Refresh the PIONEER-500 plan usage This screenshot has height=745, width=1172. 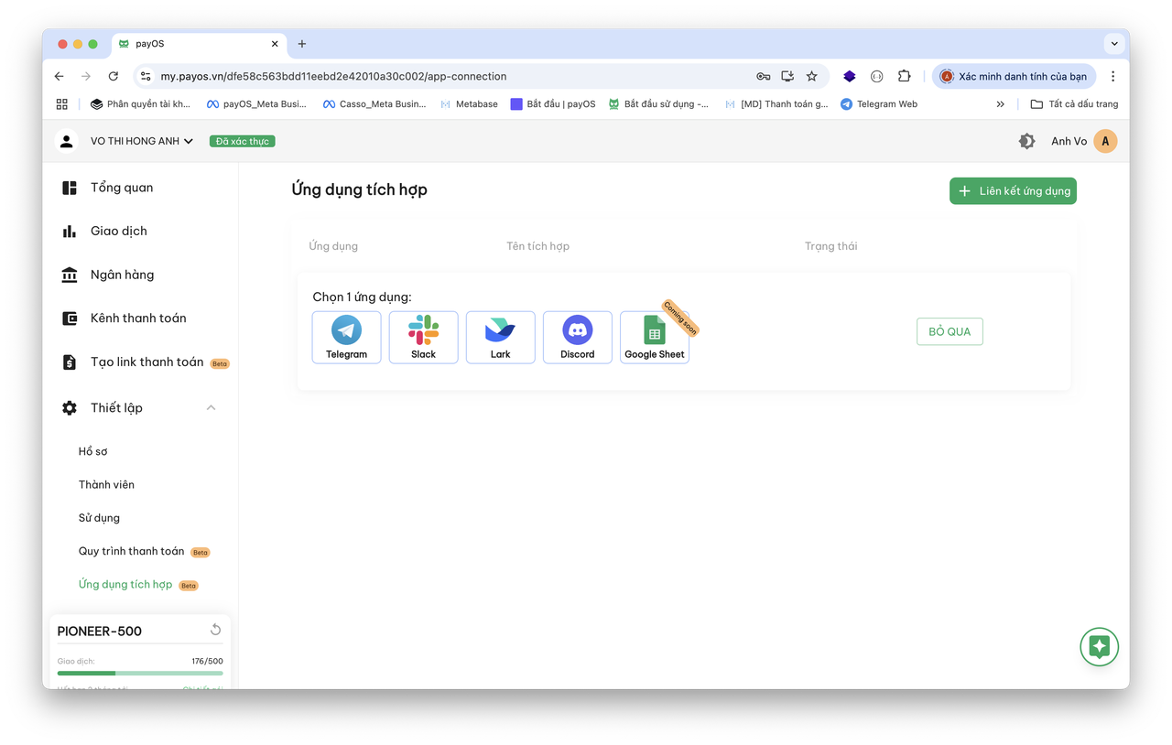tap(215, 630)
